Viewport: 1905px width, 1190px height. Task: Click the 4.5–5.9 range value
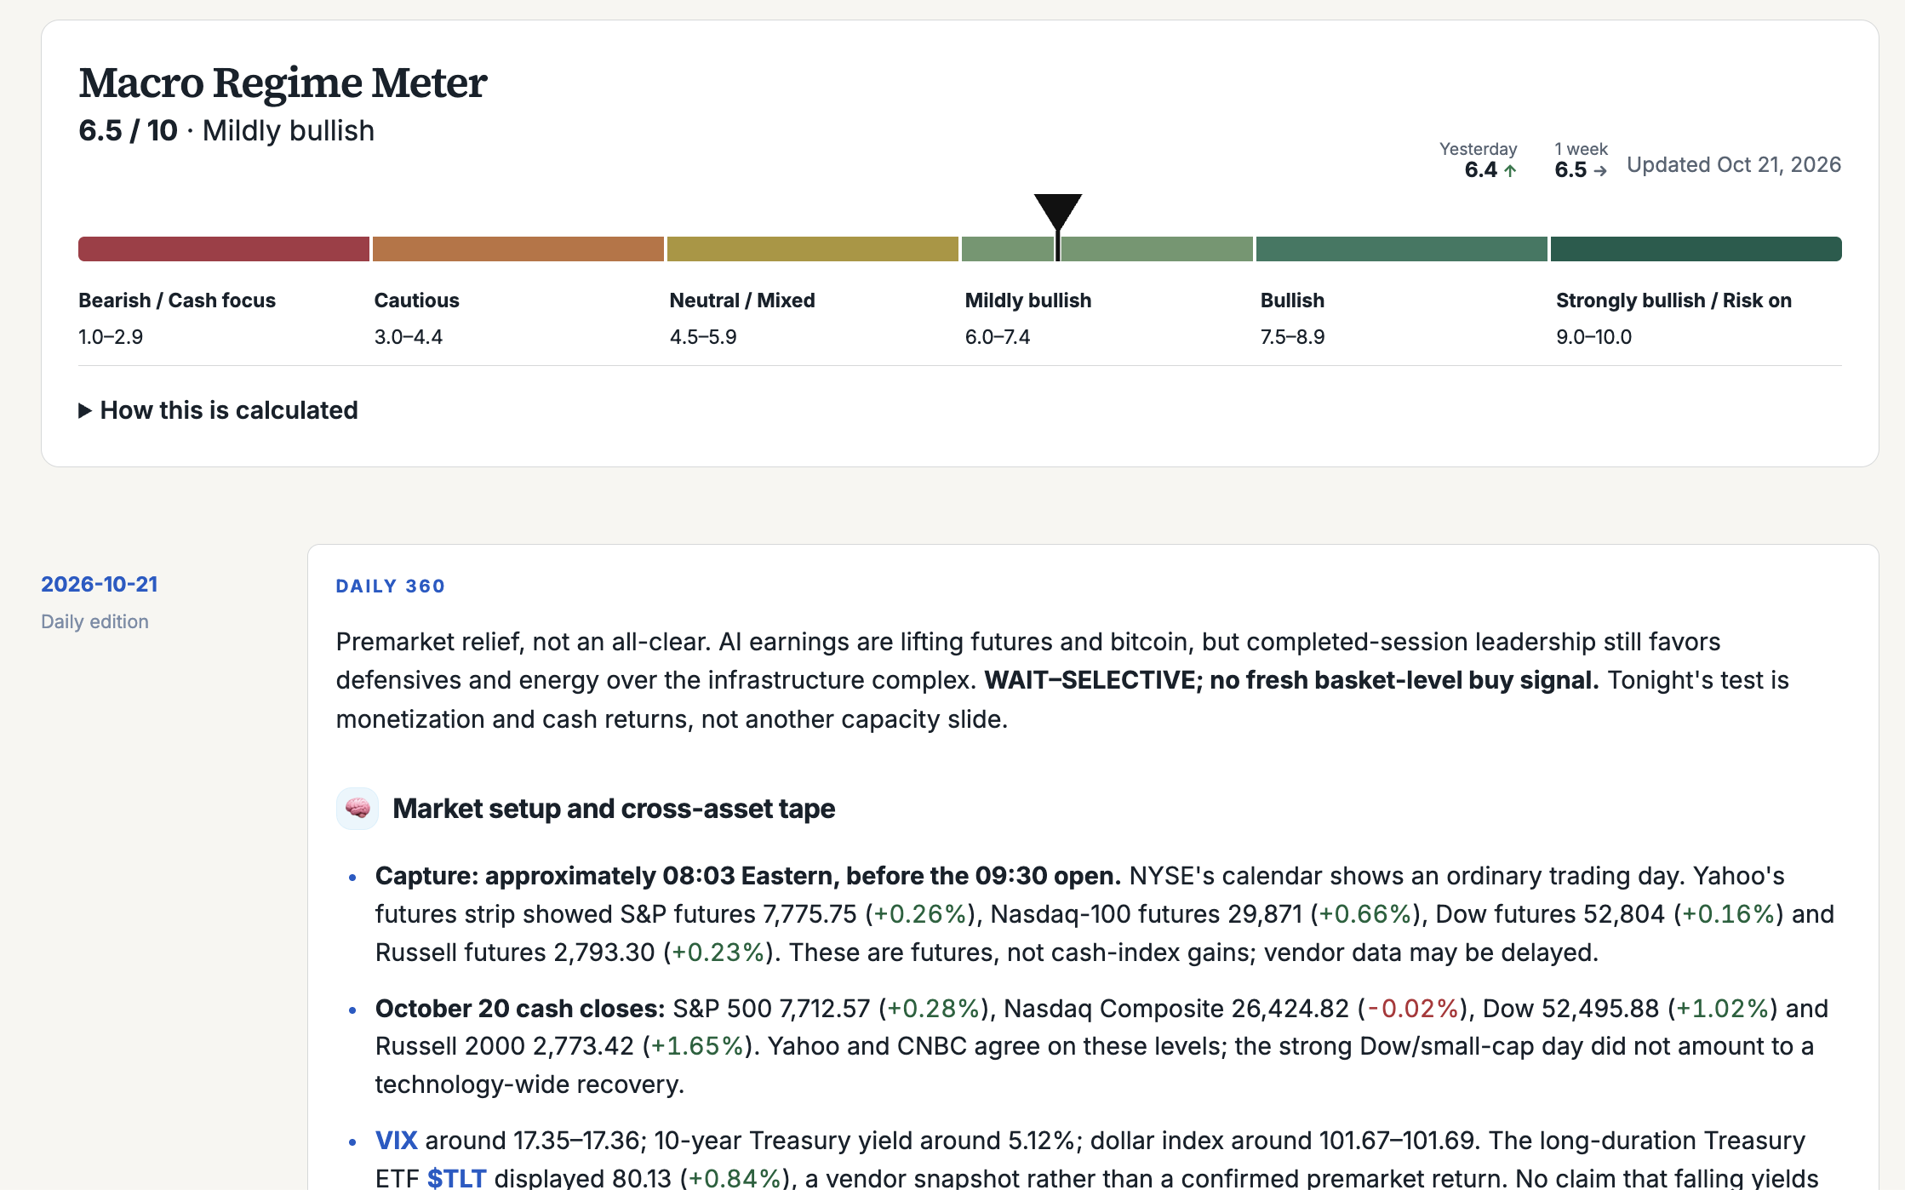pyautogui.click(x=703, y=337)
